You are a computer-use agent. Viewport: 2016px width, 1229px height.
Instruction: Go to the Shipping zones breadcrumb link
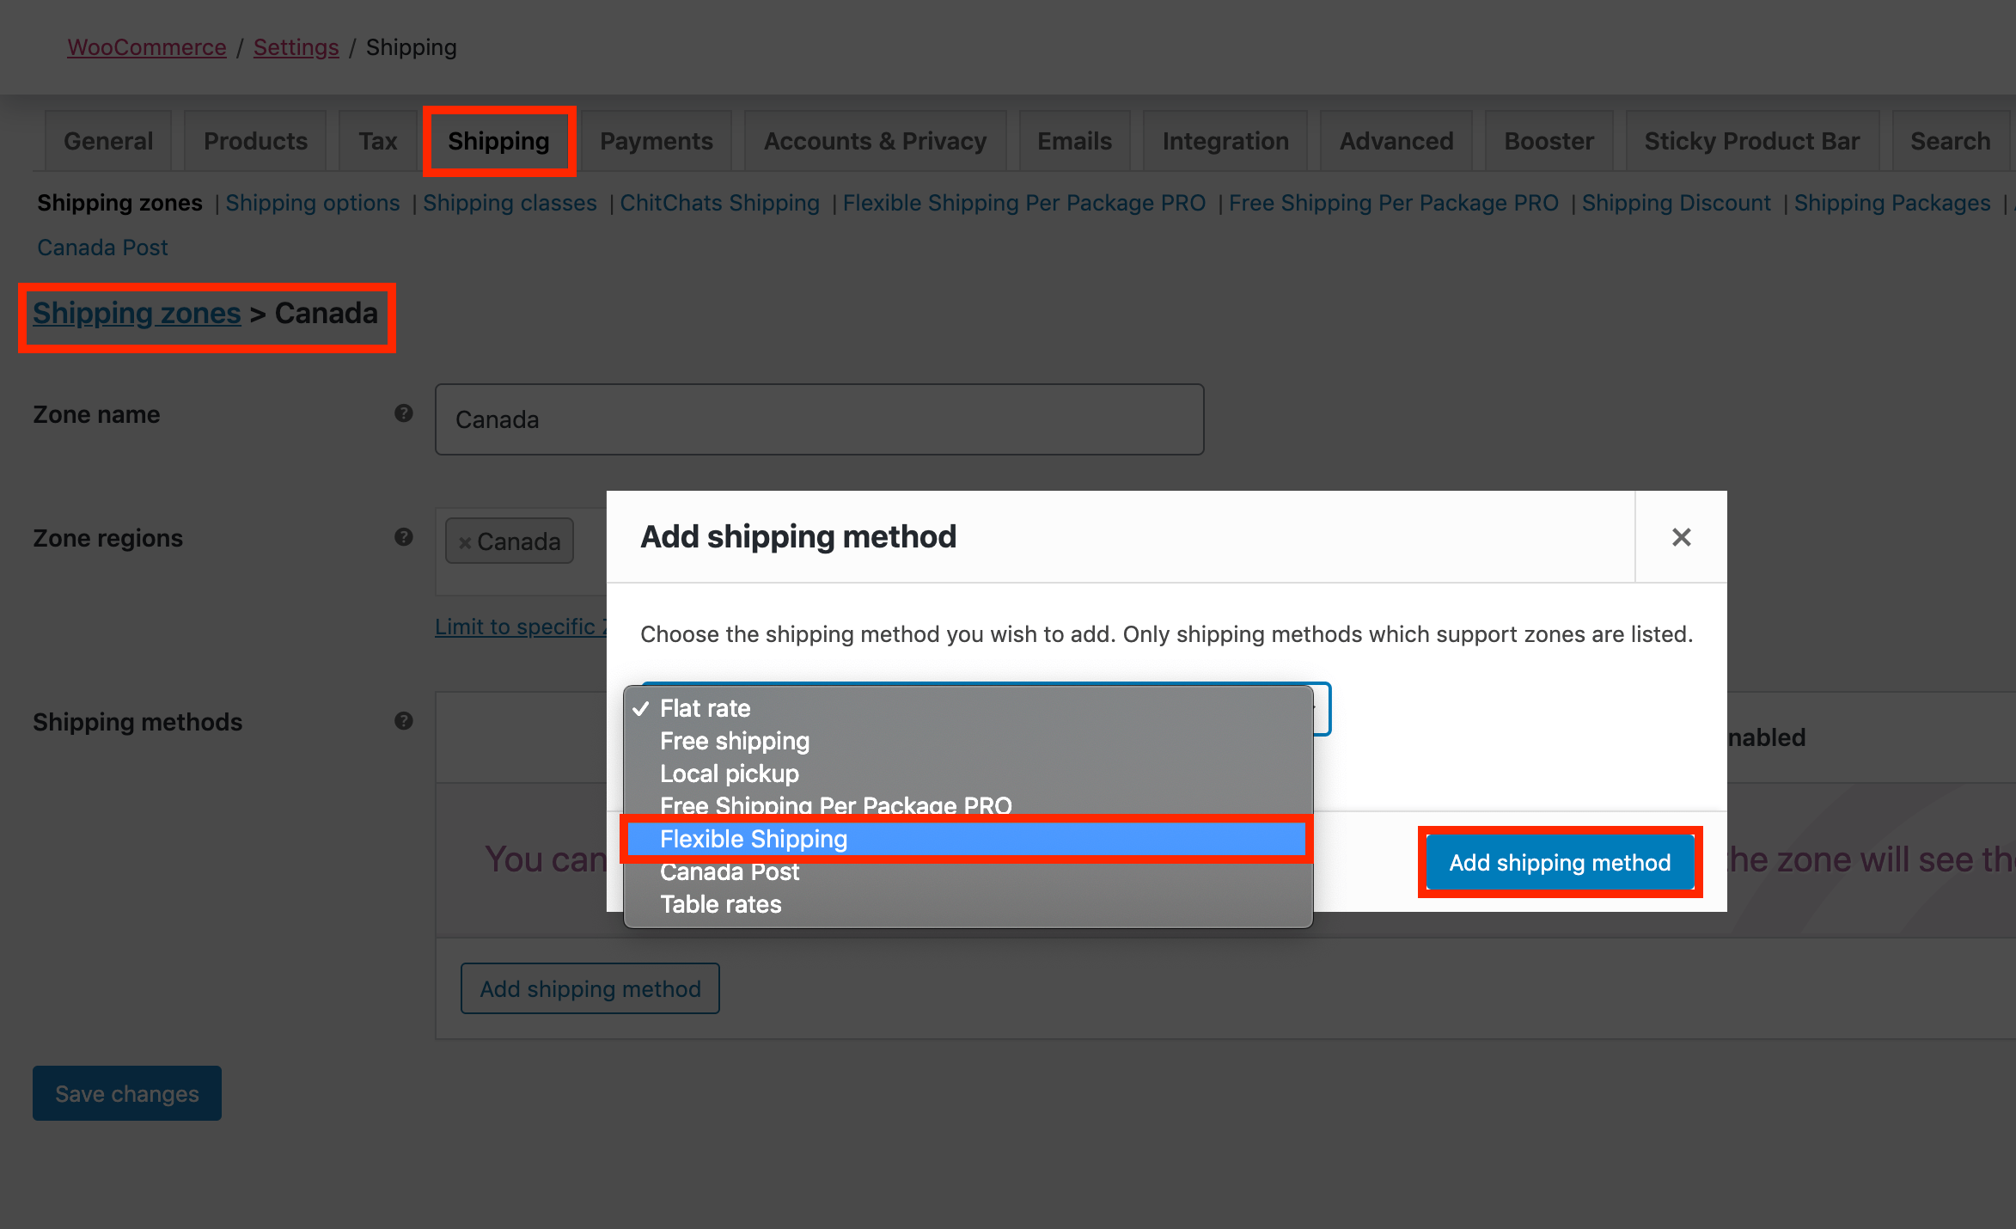pos(137,314)
